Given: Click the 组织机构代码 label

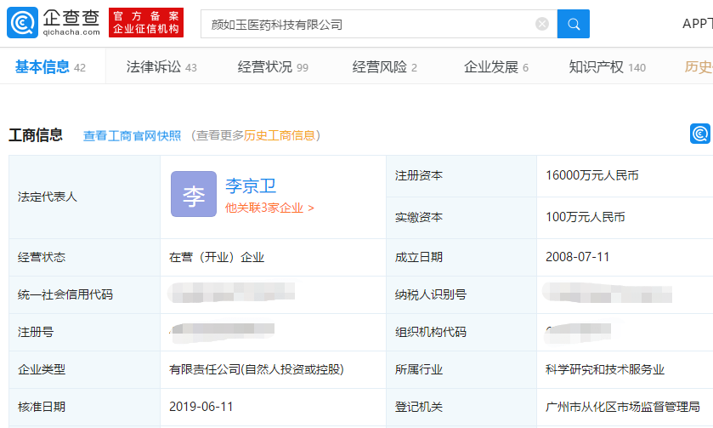Looking at the screenshot, I should coord(431,332).
